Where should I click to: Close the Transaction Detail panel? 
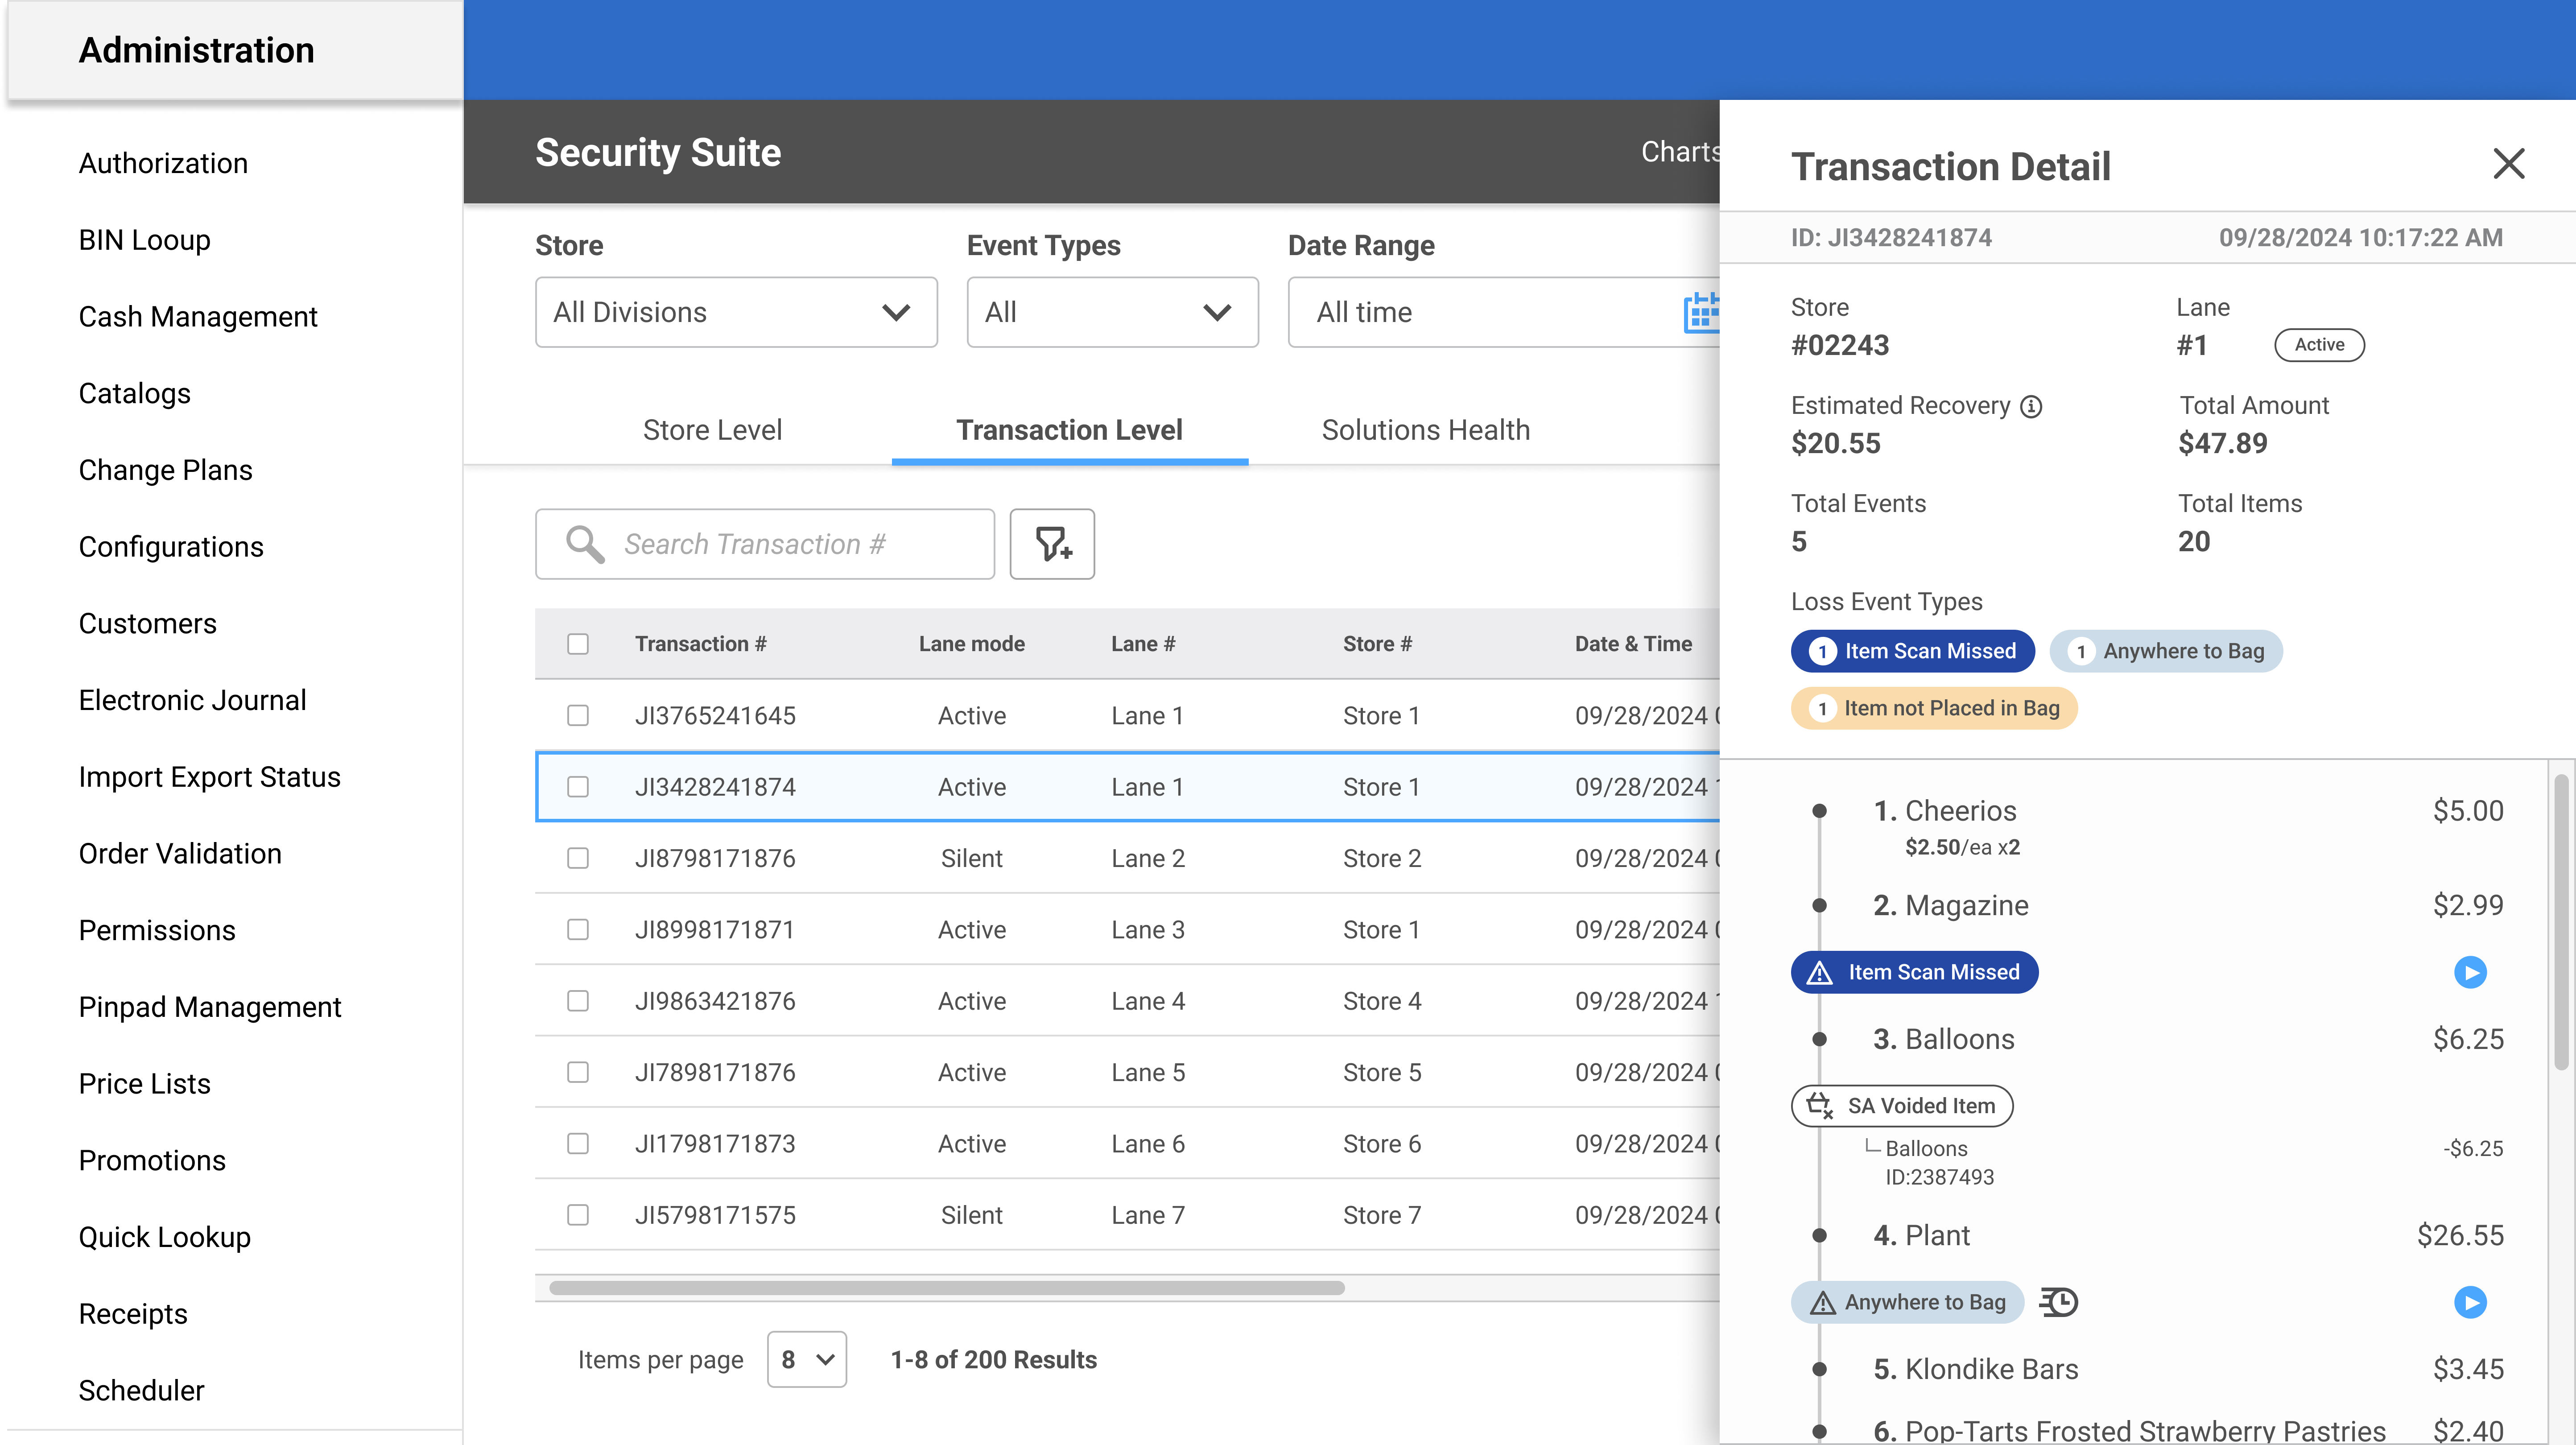coord(2508,164)
